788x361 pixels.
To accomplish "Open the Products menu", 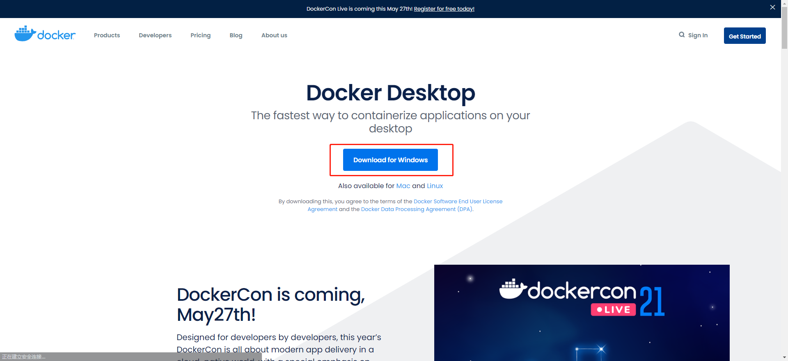I will 107,35.
